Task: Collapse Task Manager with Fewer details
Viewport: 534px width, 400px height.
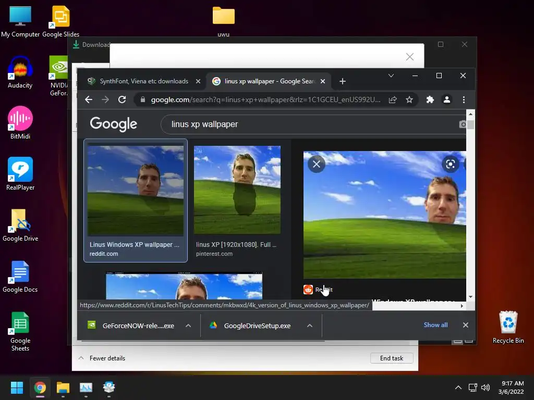Action: click(x=102, y=358)
